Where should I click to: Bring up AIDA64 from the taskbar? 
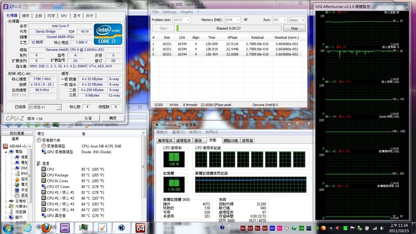(140, 228)
